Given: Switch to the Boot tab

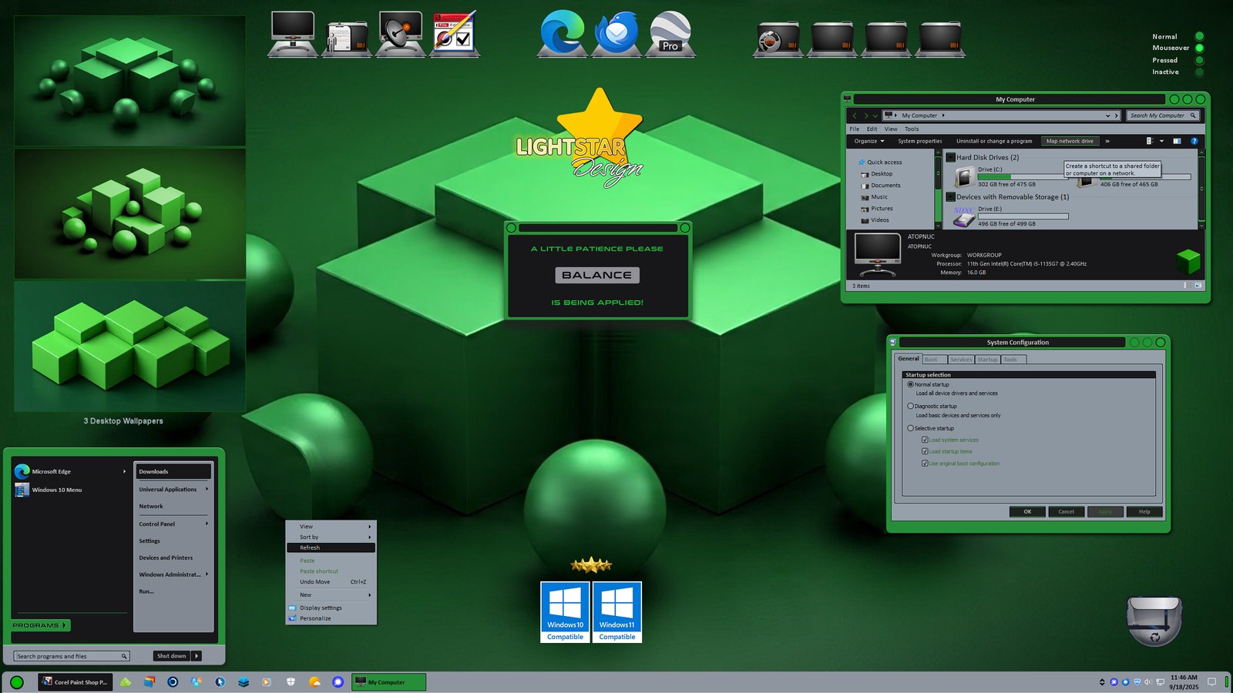Looking at the screenshot, I should (932, 360).
